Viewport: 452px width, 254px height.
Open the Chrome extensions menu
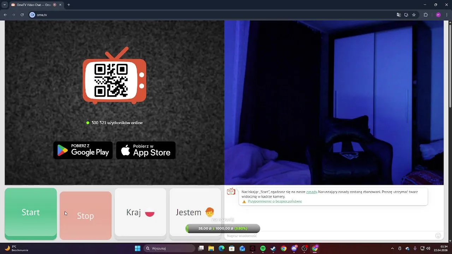point(426,15)
